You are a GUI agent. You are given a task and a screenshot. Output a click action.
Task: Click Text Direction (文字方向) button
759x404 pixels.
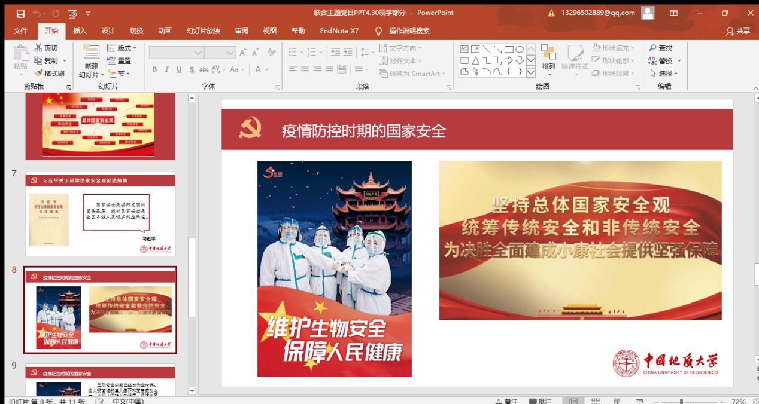(x=400, y=48)
